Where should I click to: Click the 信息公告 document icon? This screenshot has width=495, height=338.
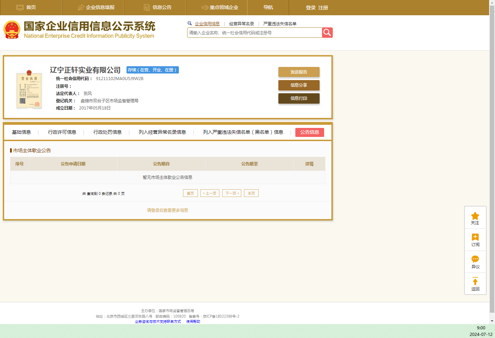point(147,7)
